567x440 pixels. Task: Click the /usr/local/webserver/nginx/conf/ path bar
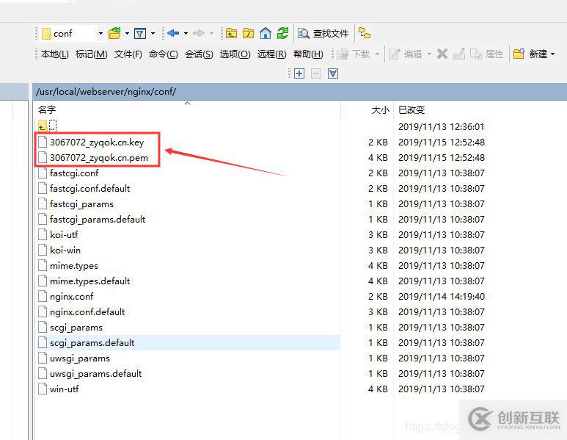pos(299,92)
